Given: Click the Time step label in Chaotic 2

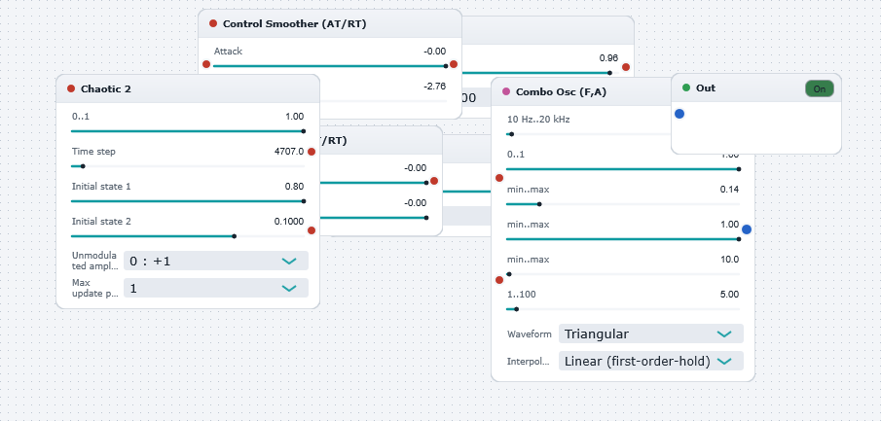Looking at the screenshot, I should (93, 152).
